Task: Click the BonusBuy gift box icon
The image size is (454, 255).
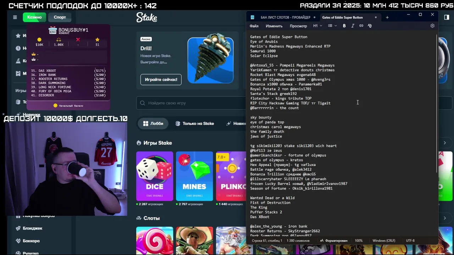Action: point(53,30)
